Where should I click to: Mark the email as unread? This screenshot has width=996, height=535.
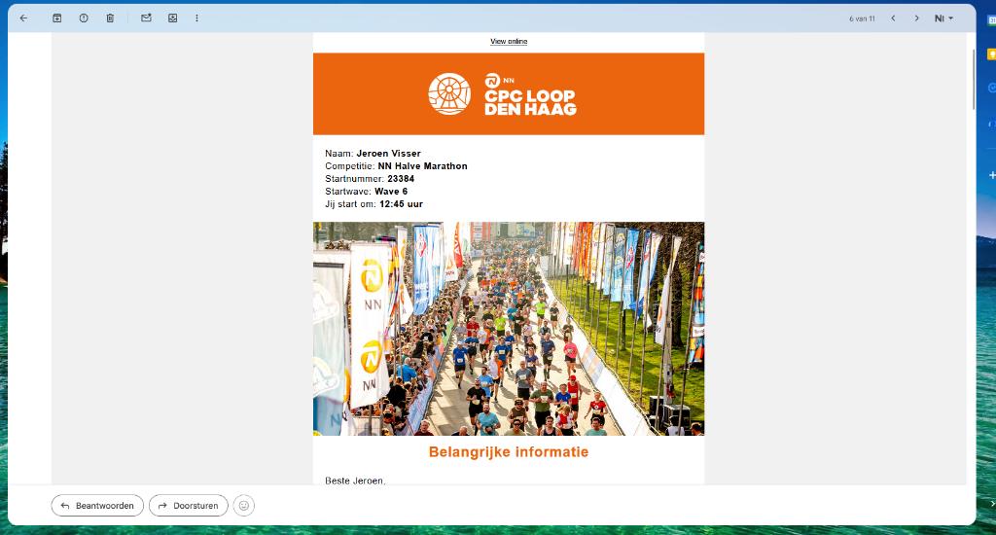point(146,18)
